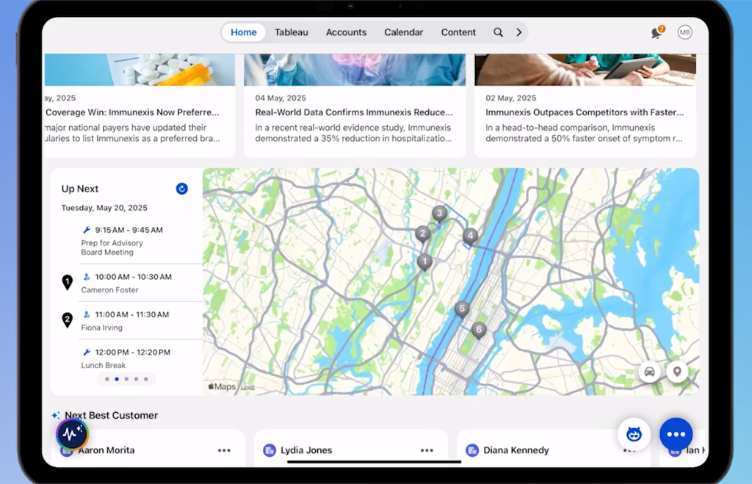The image size is (752, 484).
Task: Open the Calendar tab
Action: click(403, 32)
